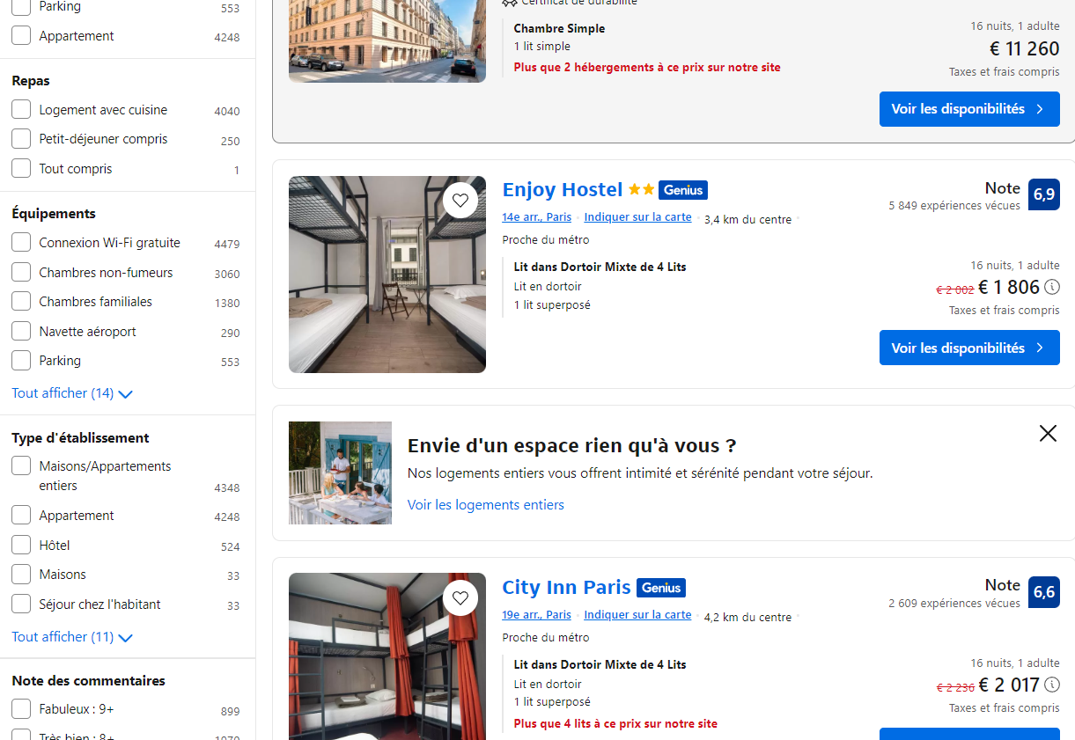Viewport: 1075px width, 740px height.
Task: Save City Inn Paris with heart icon
Action: point(460,597)
